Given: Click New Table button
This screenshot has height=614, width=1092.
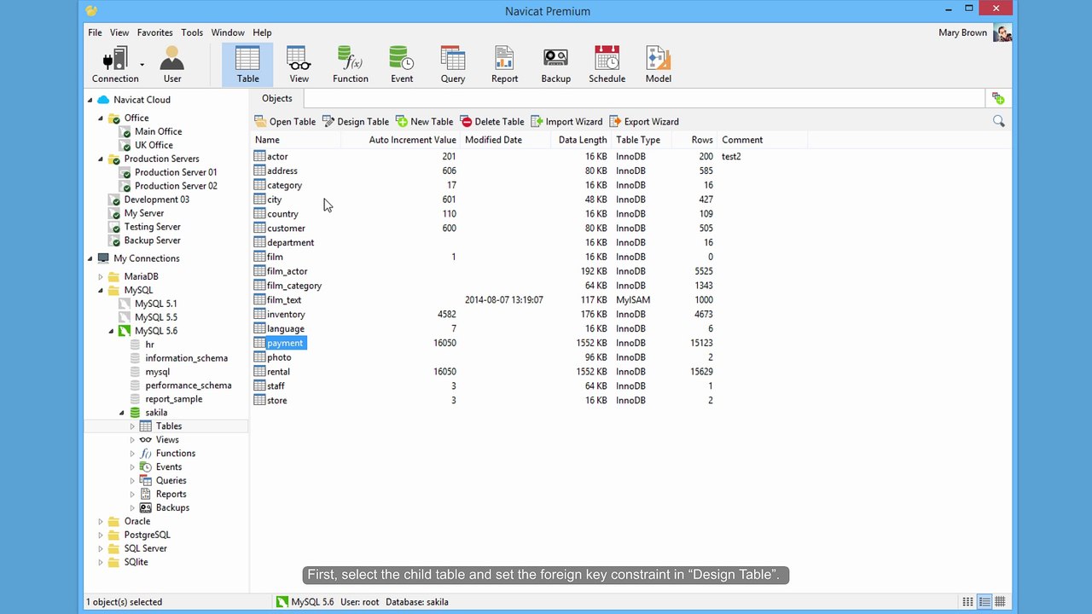Looking at the screenshot, I should point(425,121).
